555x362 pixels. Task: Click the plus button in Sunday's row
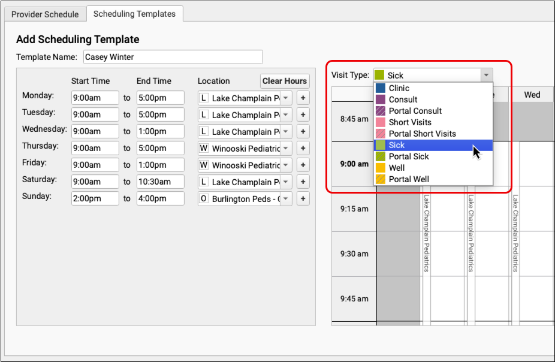tap(303, 199)
